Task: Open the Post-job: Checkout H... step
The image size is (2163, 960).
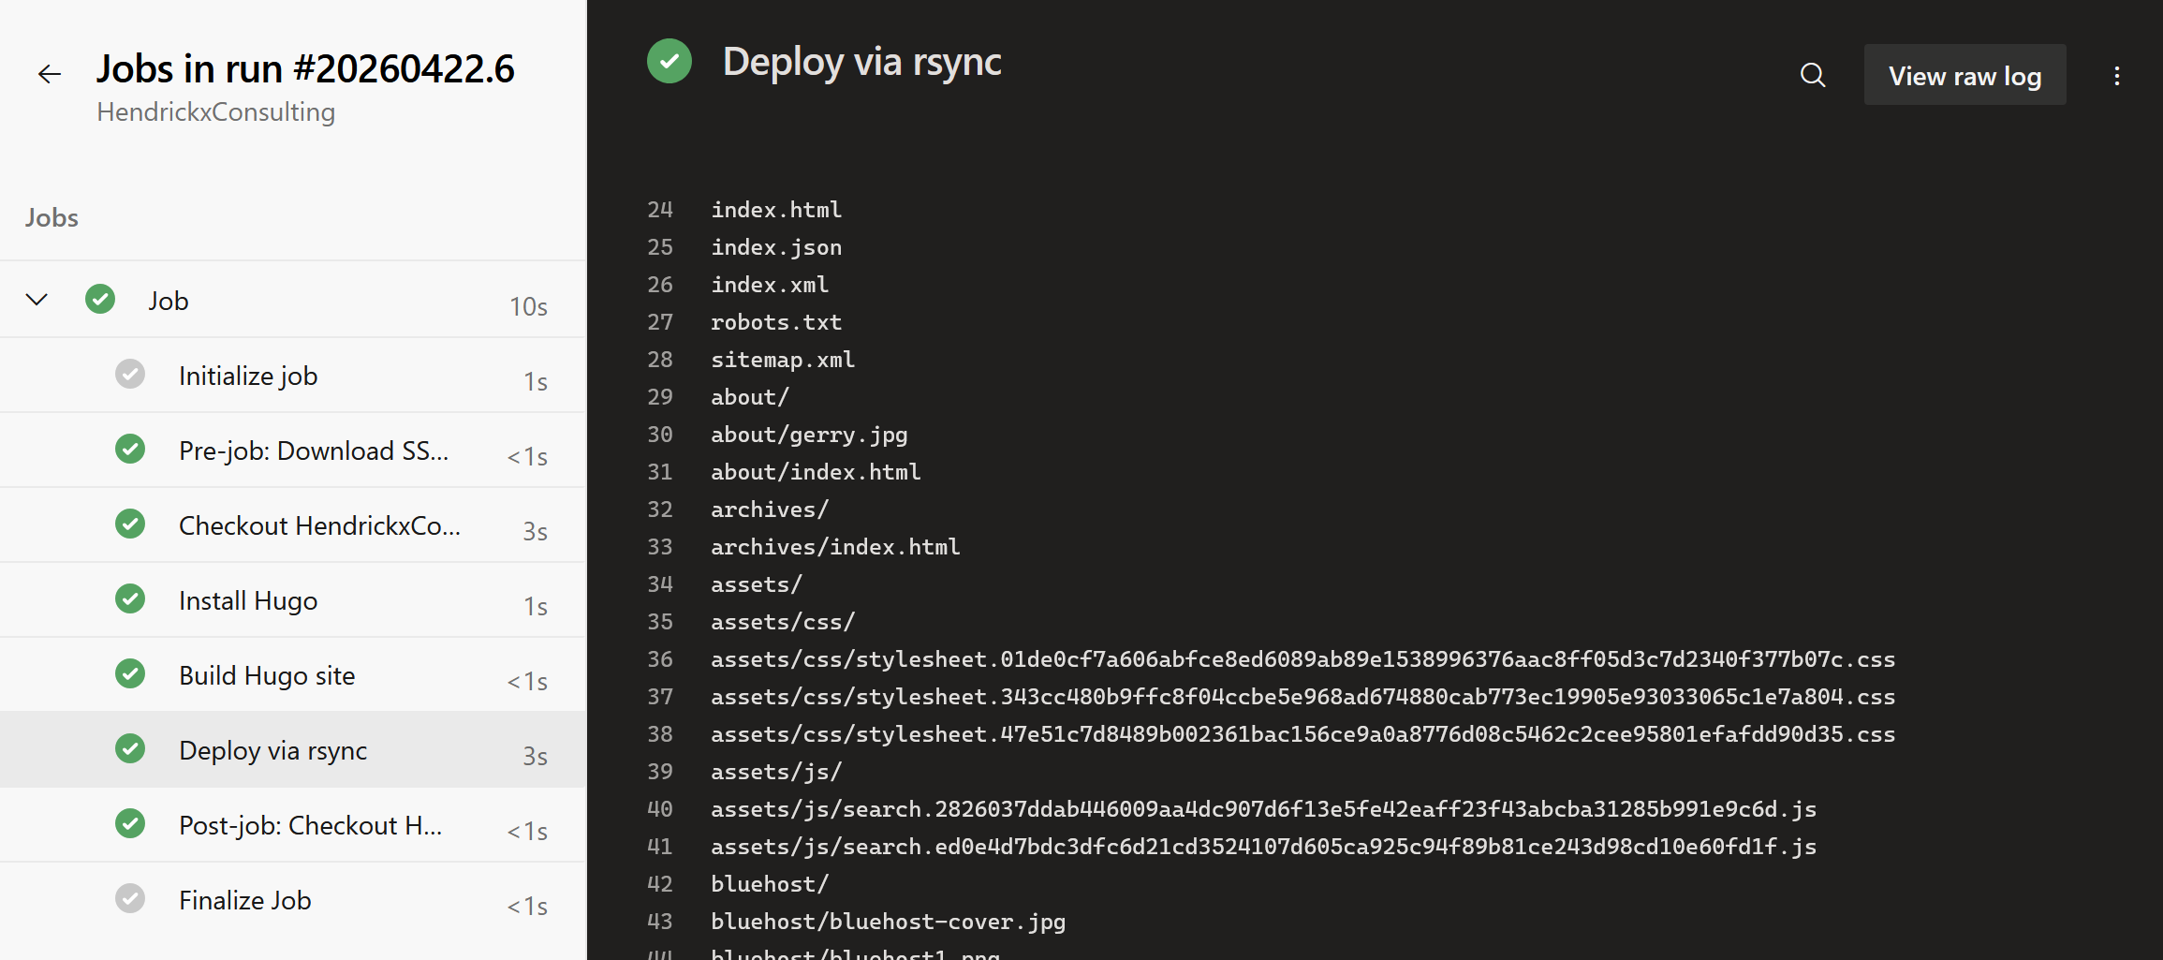Action: pos(309,825)
